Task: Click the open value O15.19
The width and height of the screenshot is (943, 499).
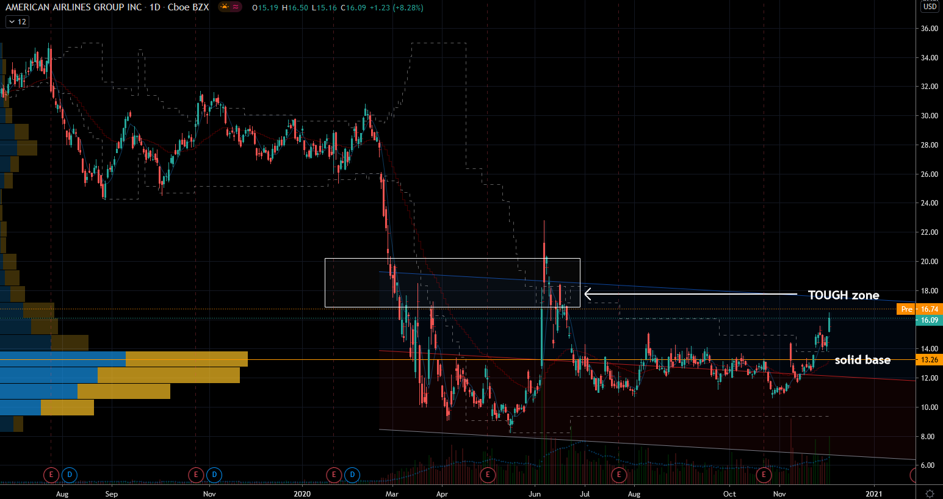Action: (266, 8)
